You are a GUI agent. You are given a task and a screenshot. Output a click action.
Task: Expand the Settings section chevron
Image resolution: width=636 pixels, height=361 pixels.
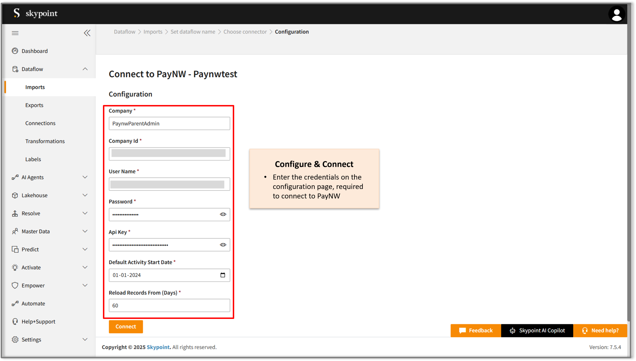tap(85, 339)
